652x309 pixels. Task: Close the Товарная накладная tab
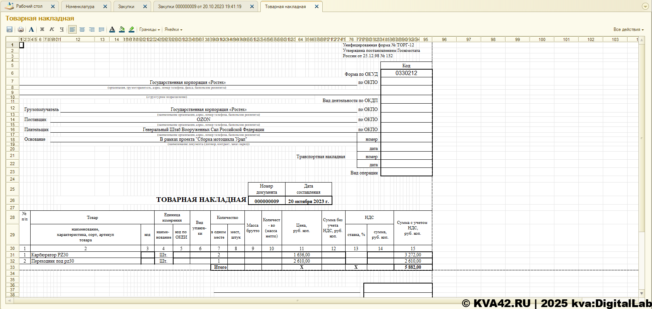[317, 7]
